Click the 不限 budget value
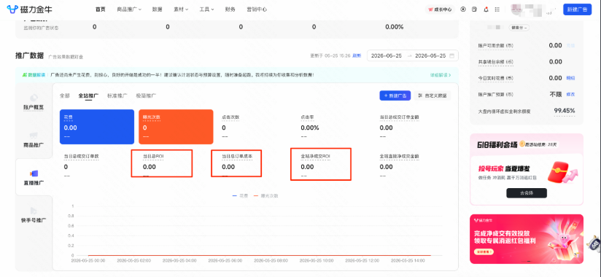This screenshot has width=601, height=277. point(556,94)
